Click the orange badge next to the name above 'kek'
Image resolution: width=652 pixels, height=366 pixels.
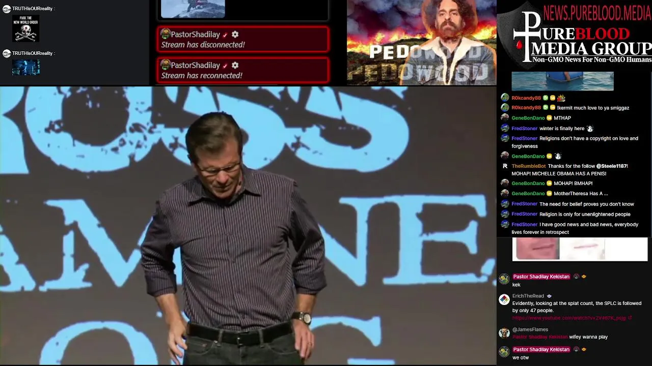[x=584, y=277]
